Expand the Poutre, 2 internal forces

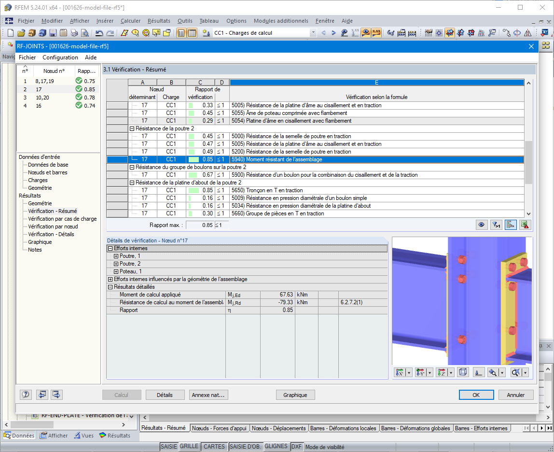coord(116,264)
